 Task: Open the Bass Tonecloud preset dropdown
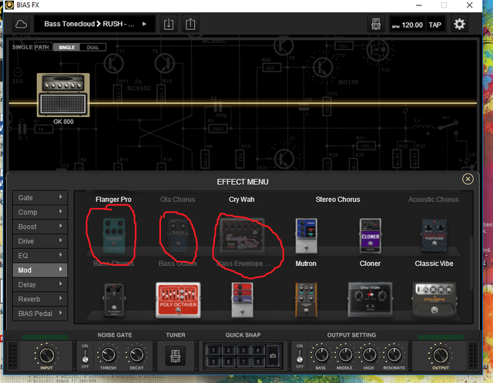pyautogui.click(x=95, y=24)
